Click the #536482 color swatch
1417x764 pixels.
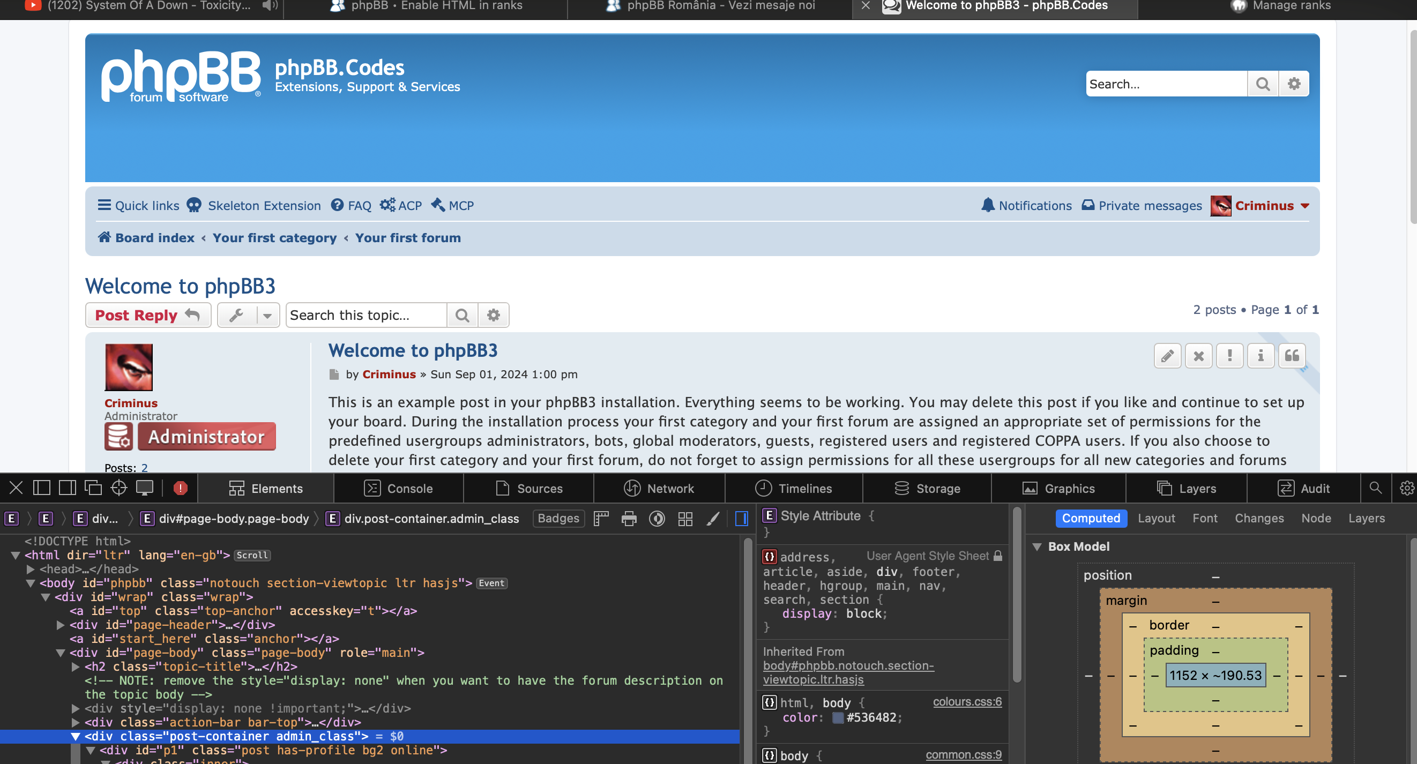(838, 718)
